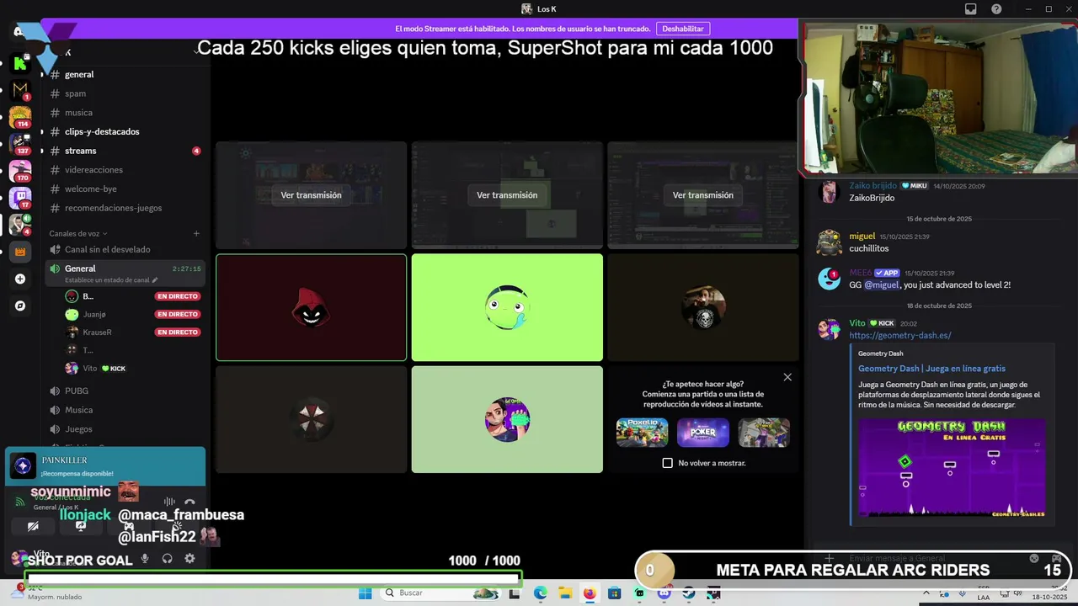Viewport: 1078px width, 606px height.
Task: Launch the Pixelio activity thumbnail
Action: pyautogui.click(x=643, y=433)
